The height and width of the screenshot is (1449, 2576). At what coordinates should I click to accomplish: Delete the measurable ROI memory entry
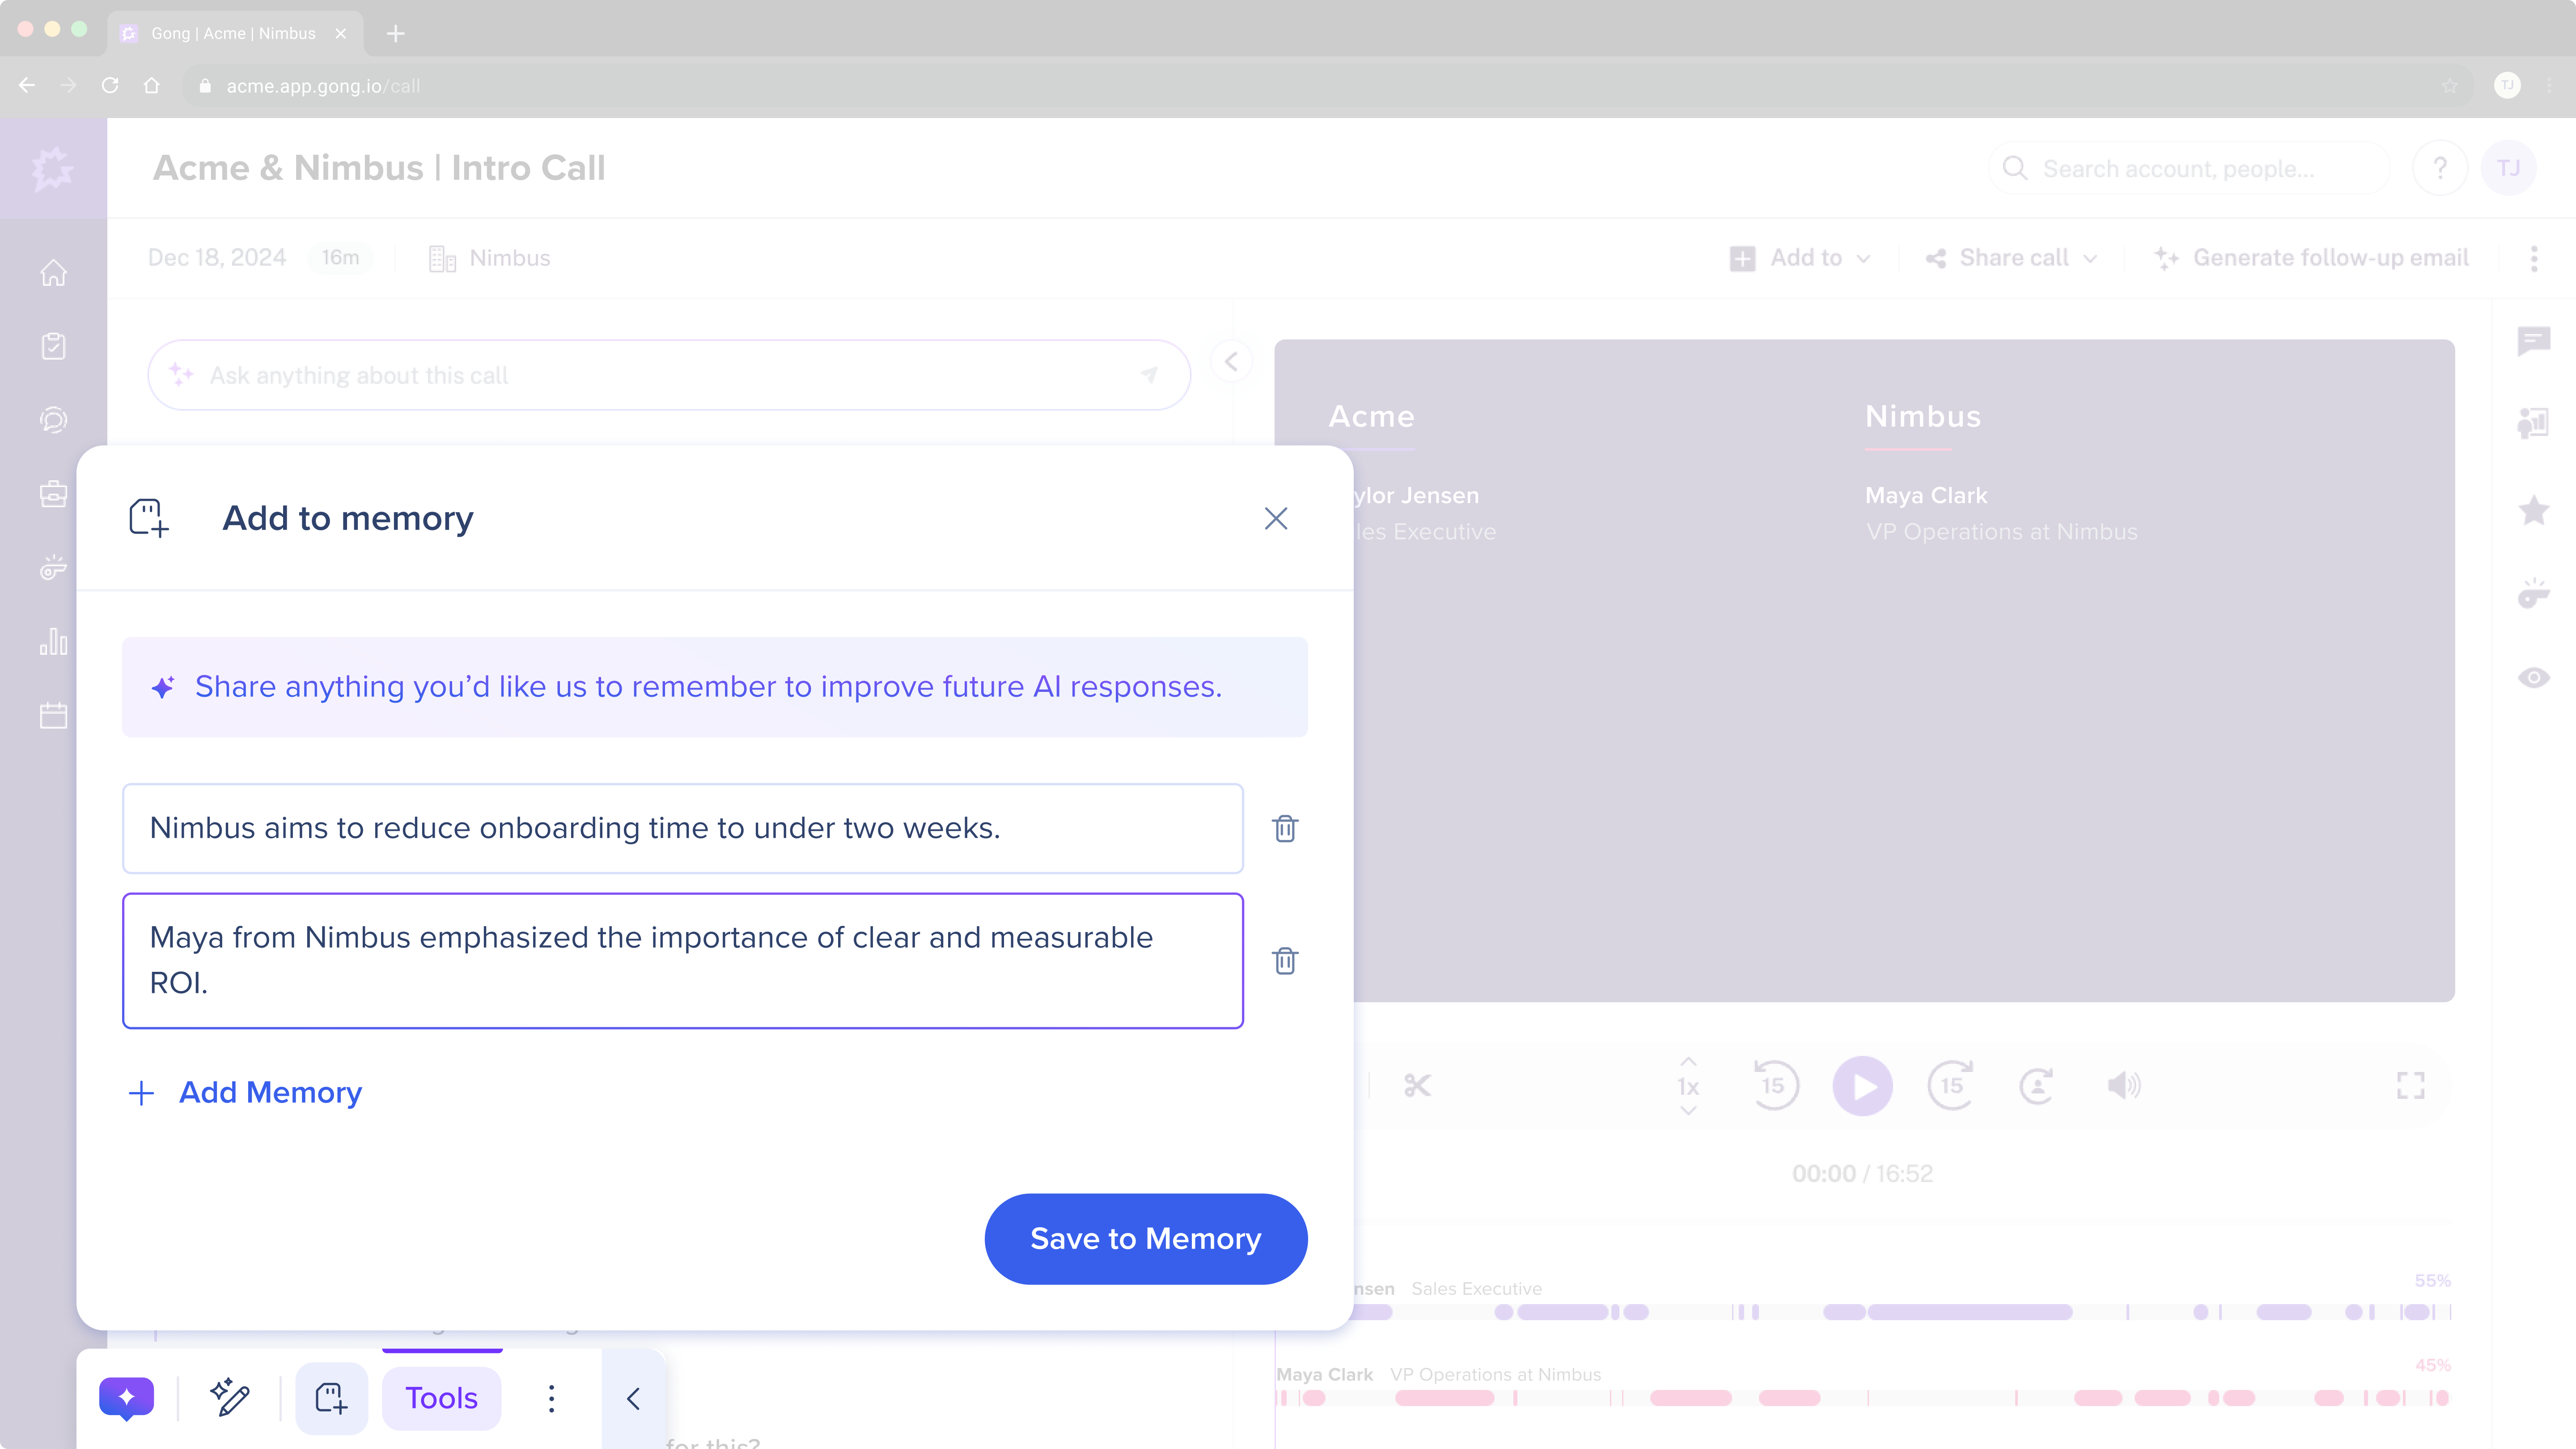(x=1285, y=961)
